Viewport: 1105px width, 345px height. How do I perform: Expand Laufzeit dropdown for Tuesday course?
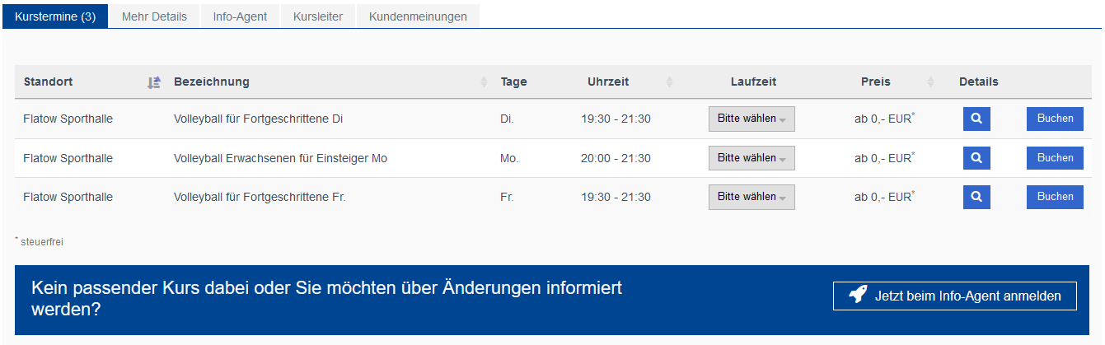coord(751,119)
